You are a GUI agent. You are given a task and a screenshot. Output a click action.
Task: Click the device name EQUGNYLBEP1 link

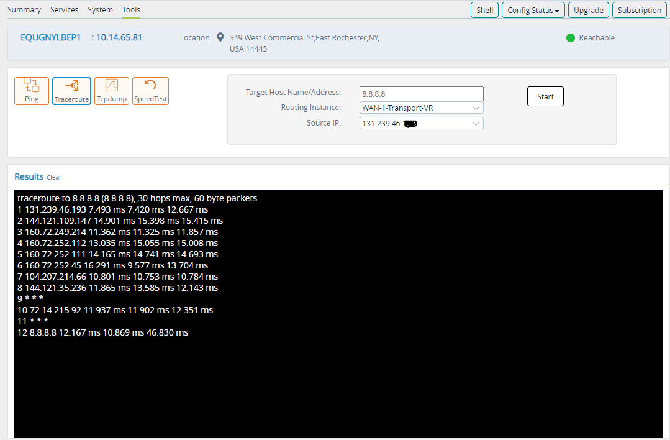[x=51, y=37]
